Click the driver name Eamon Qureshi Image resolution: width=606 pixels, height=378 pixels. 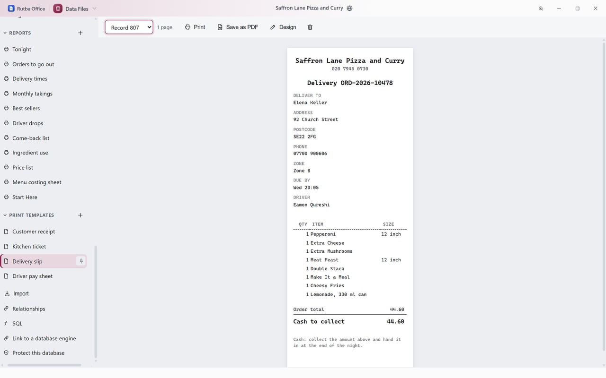312,205
